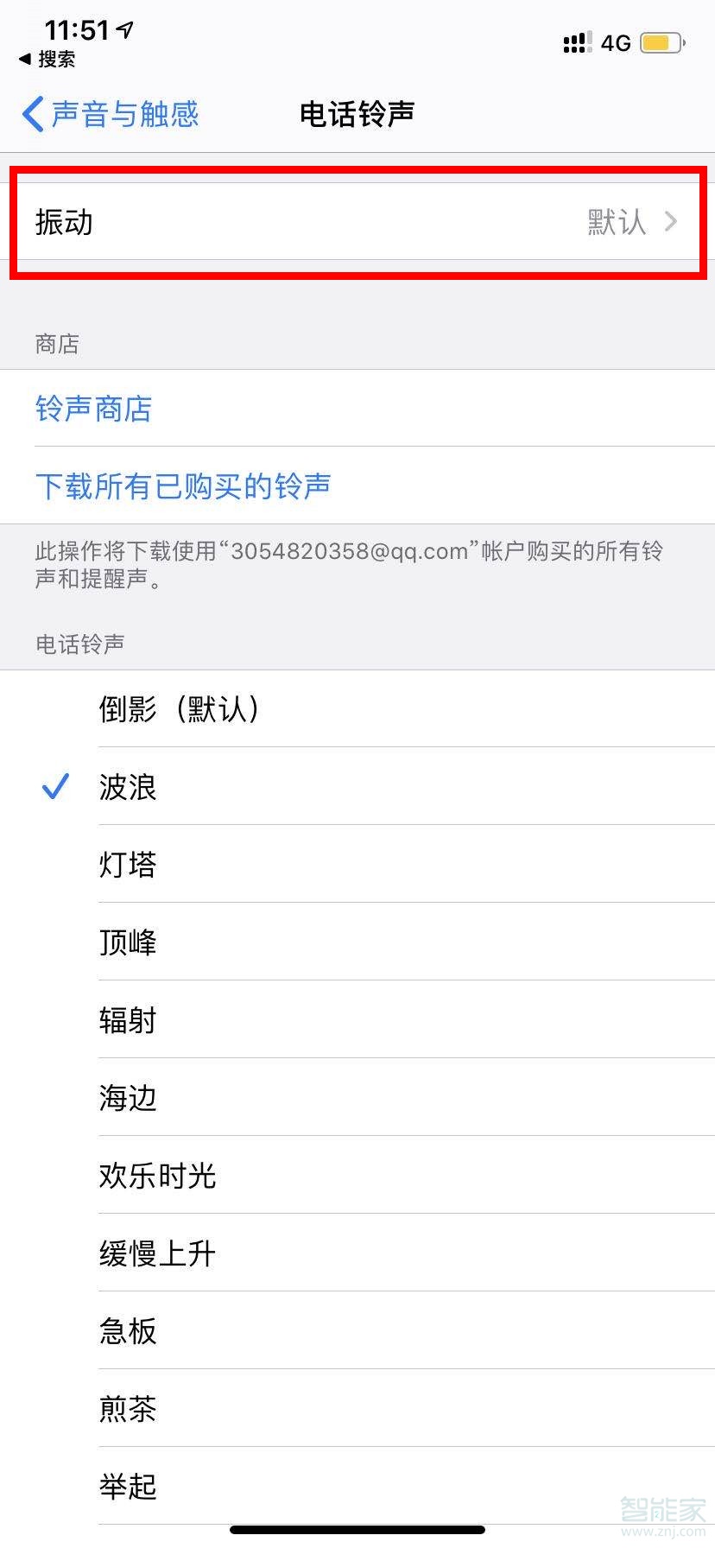Open the 振动 settings via its chevron
715x1548 pixels.
pos(671,222)
